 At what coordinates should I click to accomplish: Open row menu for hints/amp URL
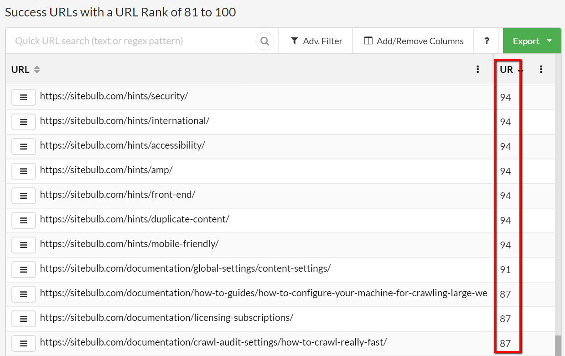pyautogui.click(x=24, y=171)
